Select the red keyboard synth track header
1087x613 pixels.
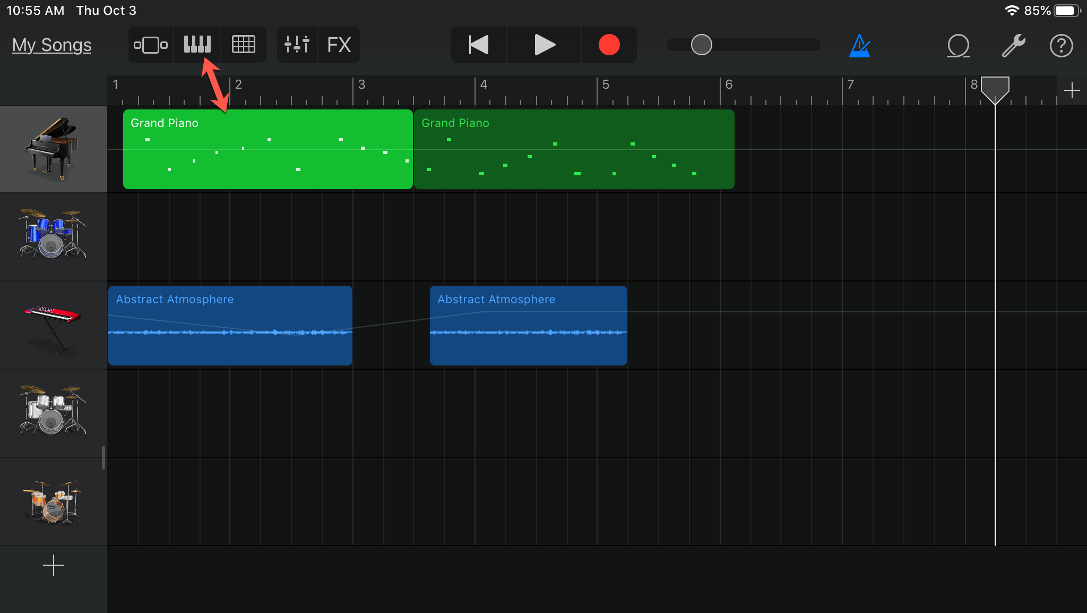[x=53, y=325]
